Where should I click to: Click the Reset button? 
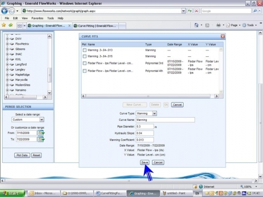click(x=36, y=155)
